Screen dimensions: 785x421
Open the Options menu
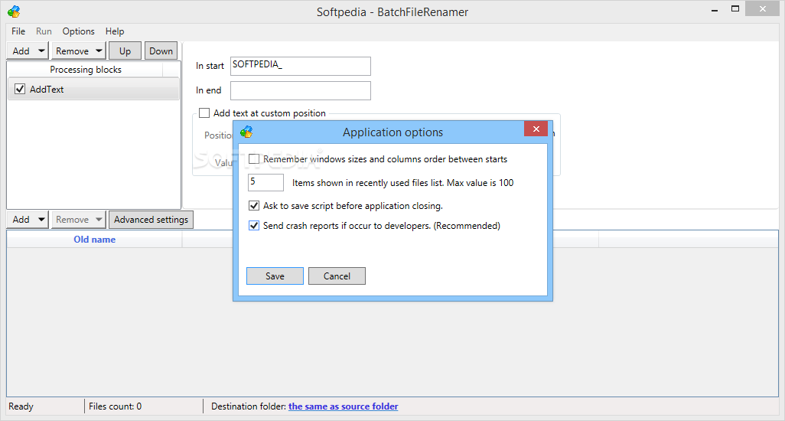tap(79, 31)
